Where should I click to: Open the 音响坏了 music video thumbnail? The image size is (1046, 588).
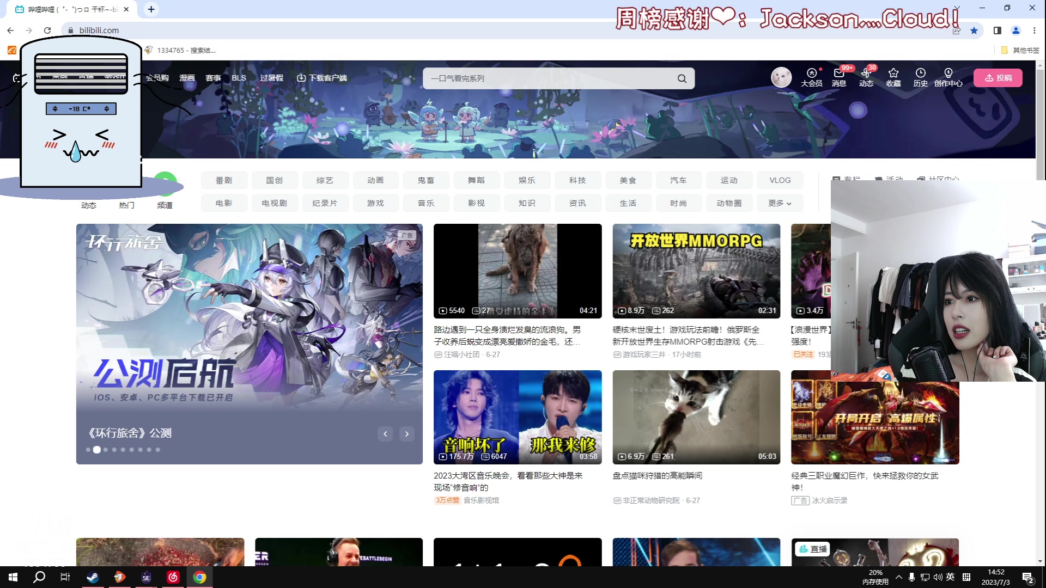518,417
